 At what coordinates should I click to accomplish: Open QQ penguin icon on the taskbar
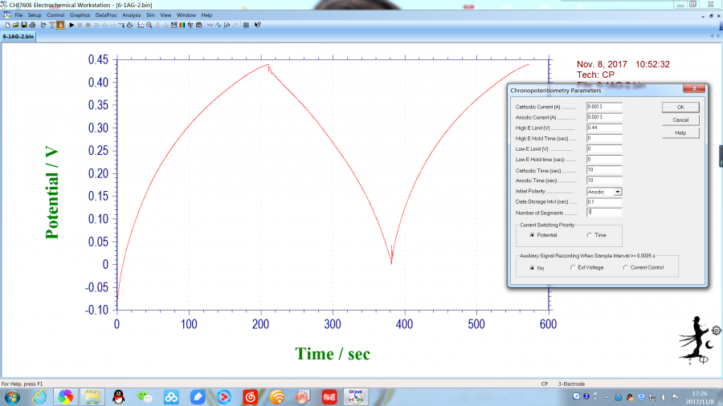119,397
